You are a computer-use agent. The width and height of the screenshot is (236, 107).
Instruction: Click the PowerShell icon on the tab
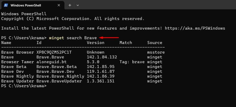pyautogui.click(x=6, y=5)
